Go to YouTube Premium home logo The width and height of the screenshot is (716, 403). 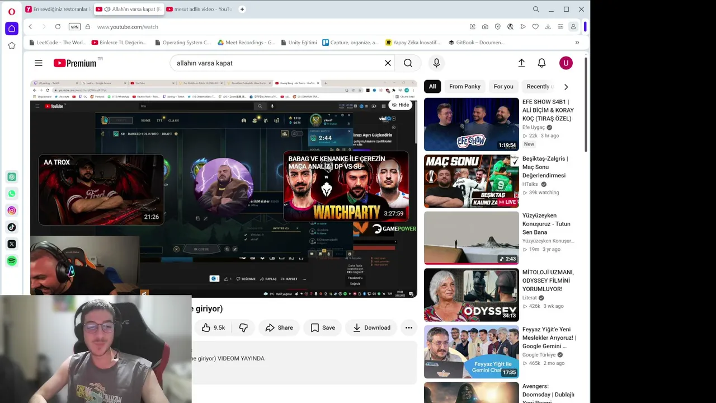[x=75, y=63]
